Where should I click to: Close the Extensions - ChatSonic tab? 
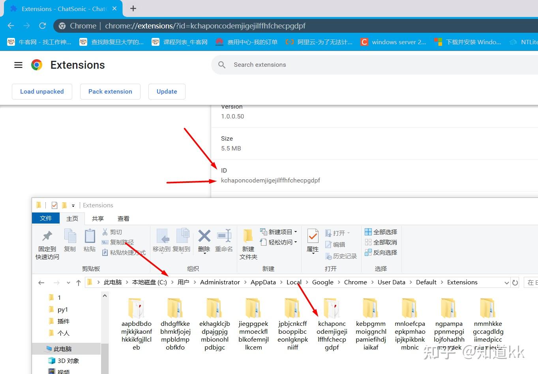point(114,8)
